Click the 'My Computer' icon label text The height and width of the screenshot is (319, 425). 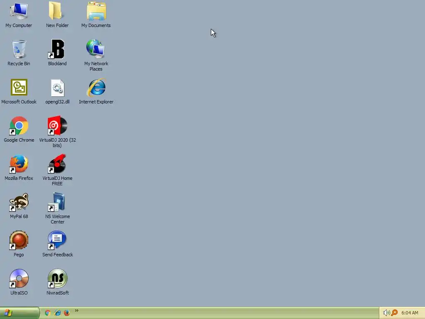pyautogui.click(x=19, y=25)
